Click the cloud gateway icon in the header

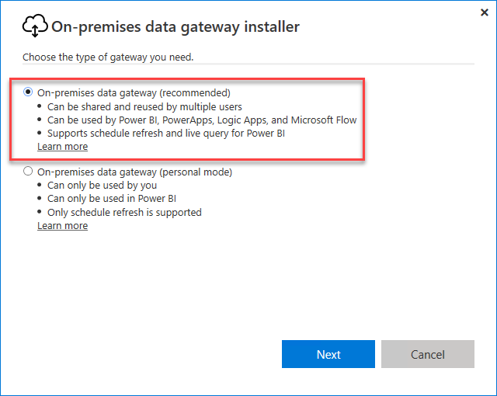(x=36, y=27)
